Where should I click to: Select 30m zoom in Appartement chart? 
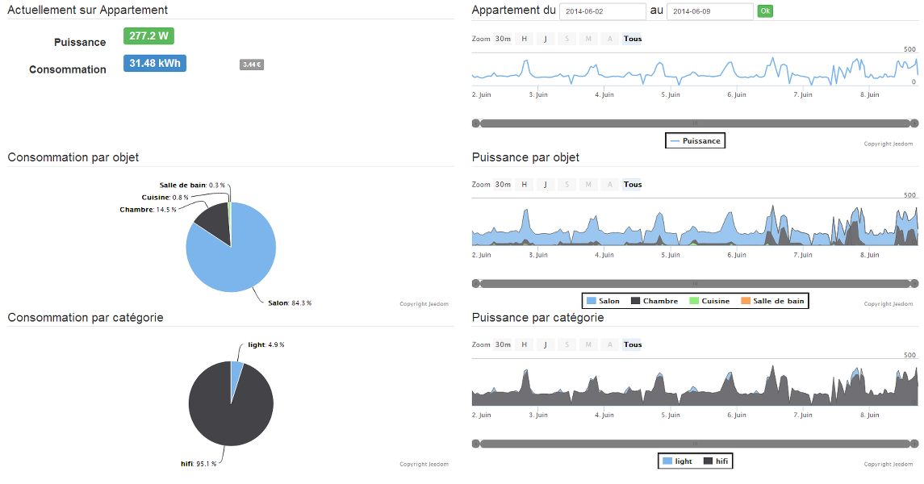click(503, 39)
